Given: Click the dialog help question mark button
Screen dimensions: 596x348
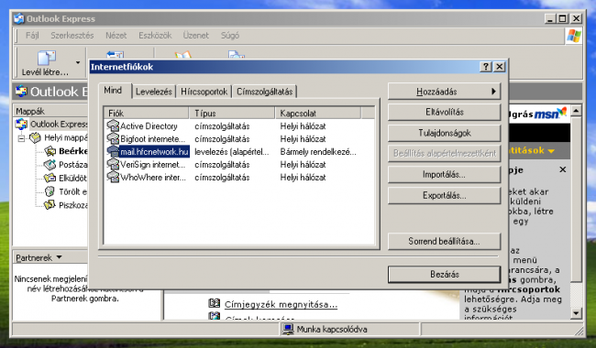Looking at the screenshot, I should tap(486, 67).
